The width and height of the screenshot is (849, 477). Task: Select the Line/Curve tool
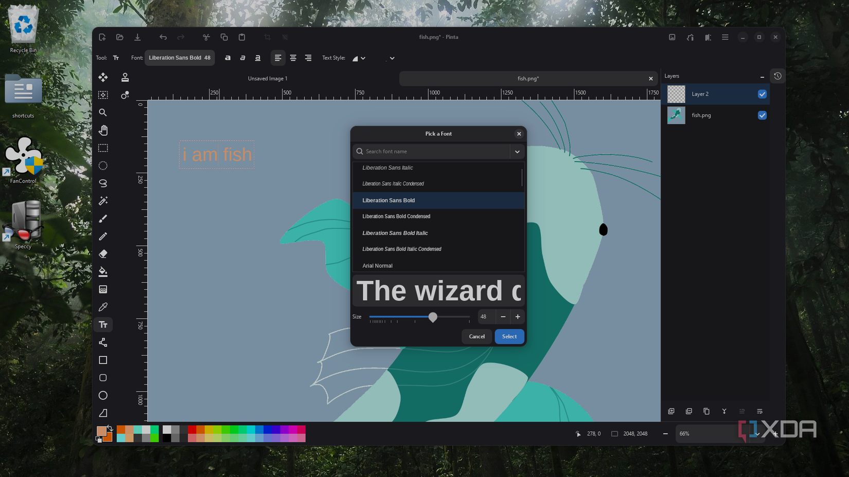point(103,342)
